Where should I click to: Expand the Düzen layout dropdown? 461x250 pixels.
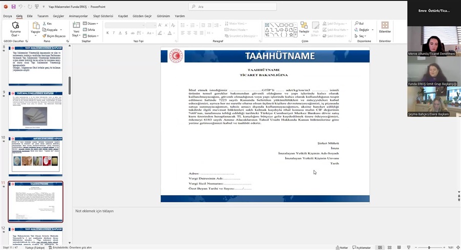(92, 24)
